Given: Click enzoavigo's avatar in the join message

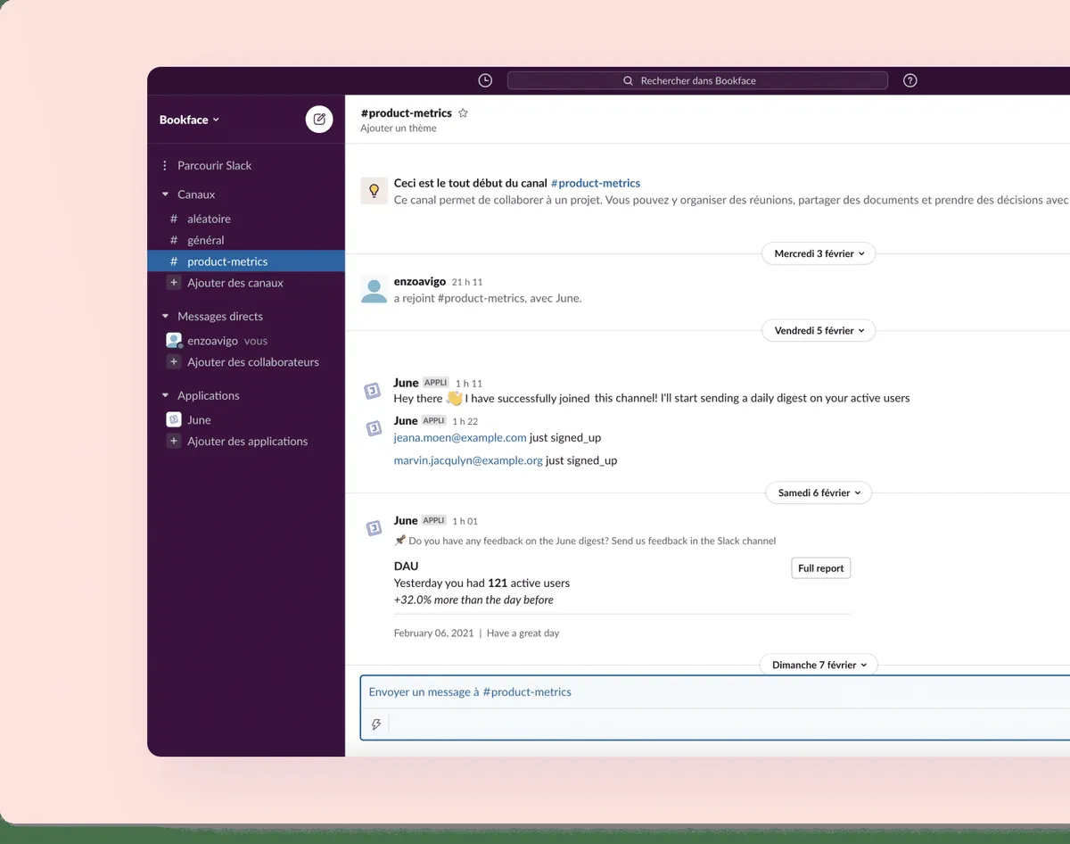Looking at the screenshot, I should (374, 290).
